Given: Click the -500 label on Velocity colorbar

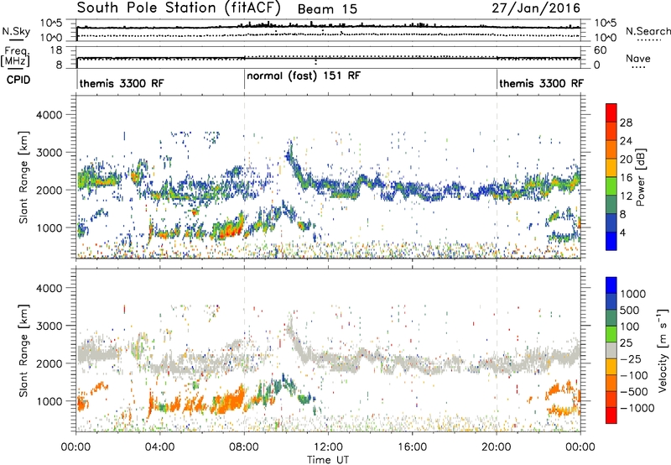Looking at the screenshot, I should tap(634, 391).
